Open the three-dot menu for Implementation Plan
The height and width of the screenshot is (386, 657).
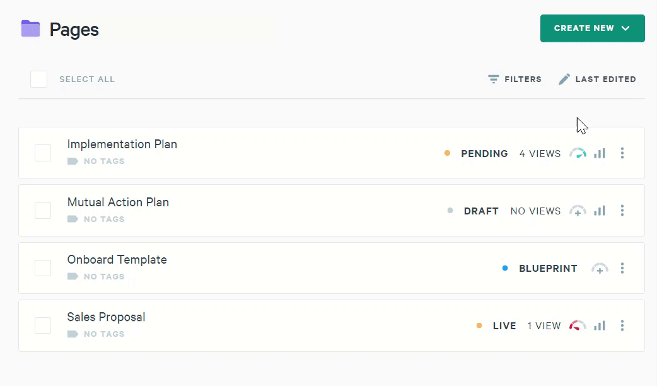[622, 153]
